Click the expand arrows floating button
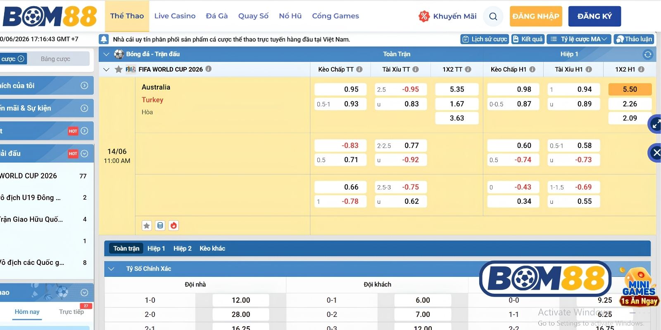The image size is (661, 330). point(655,124)
